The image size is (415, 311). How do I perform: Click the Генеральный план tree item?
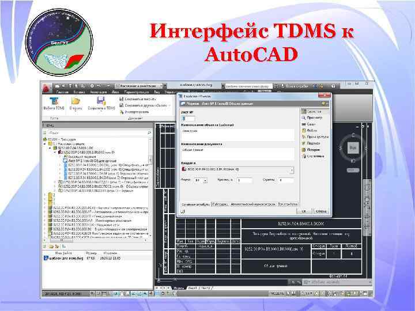(x=85, y=216)
